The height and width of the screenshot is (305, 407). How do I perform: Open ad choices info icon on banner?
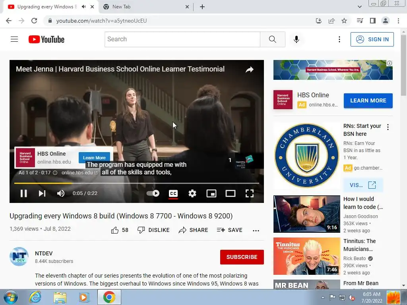[390, 63]
